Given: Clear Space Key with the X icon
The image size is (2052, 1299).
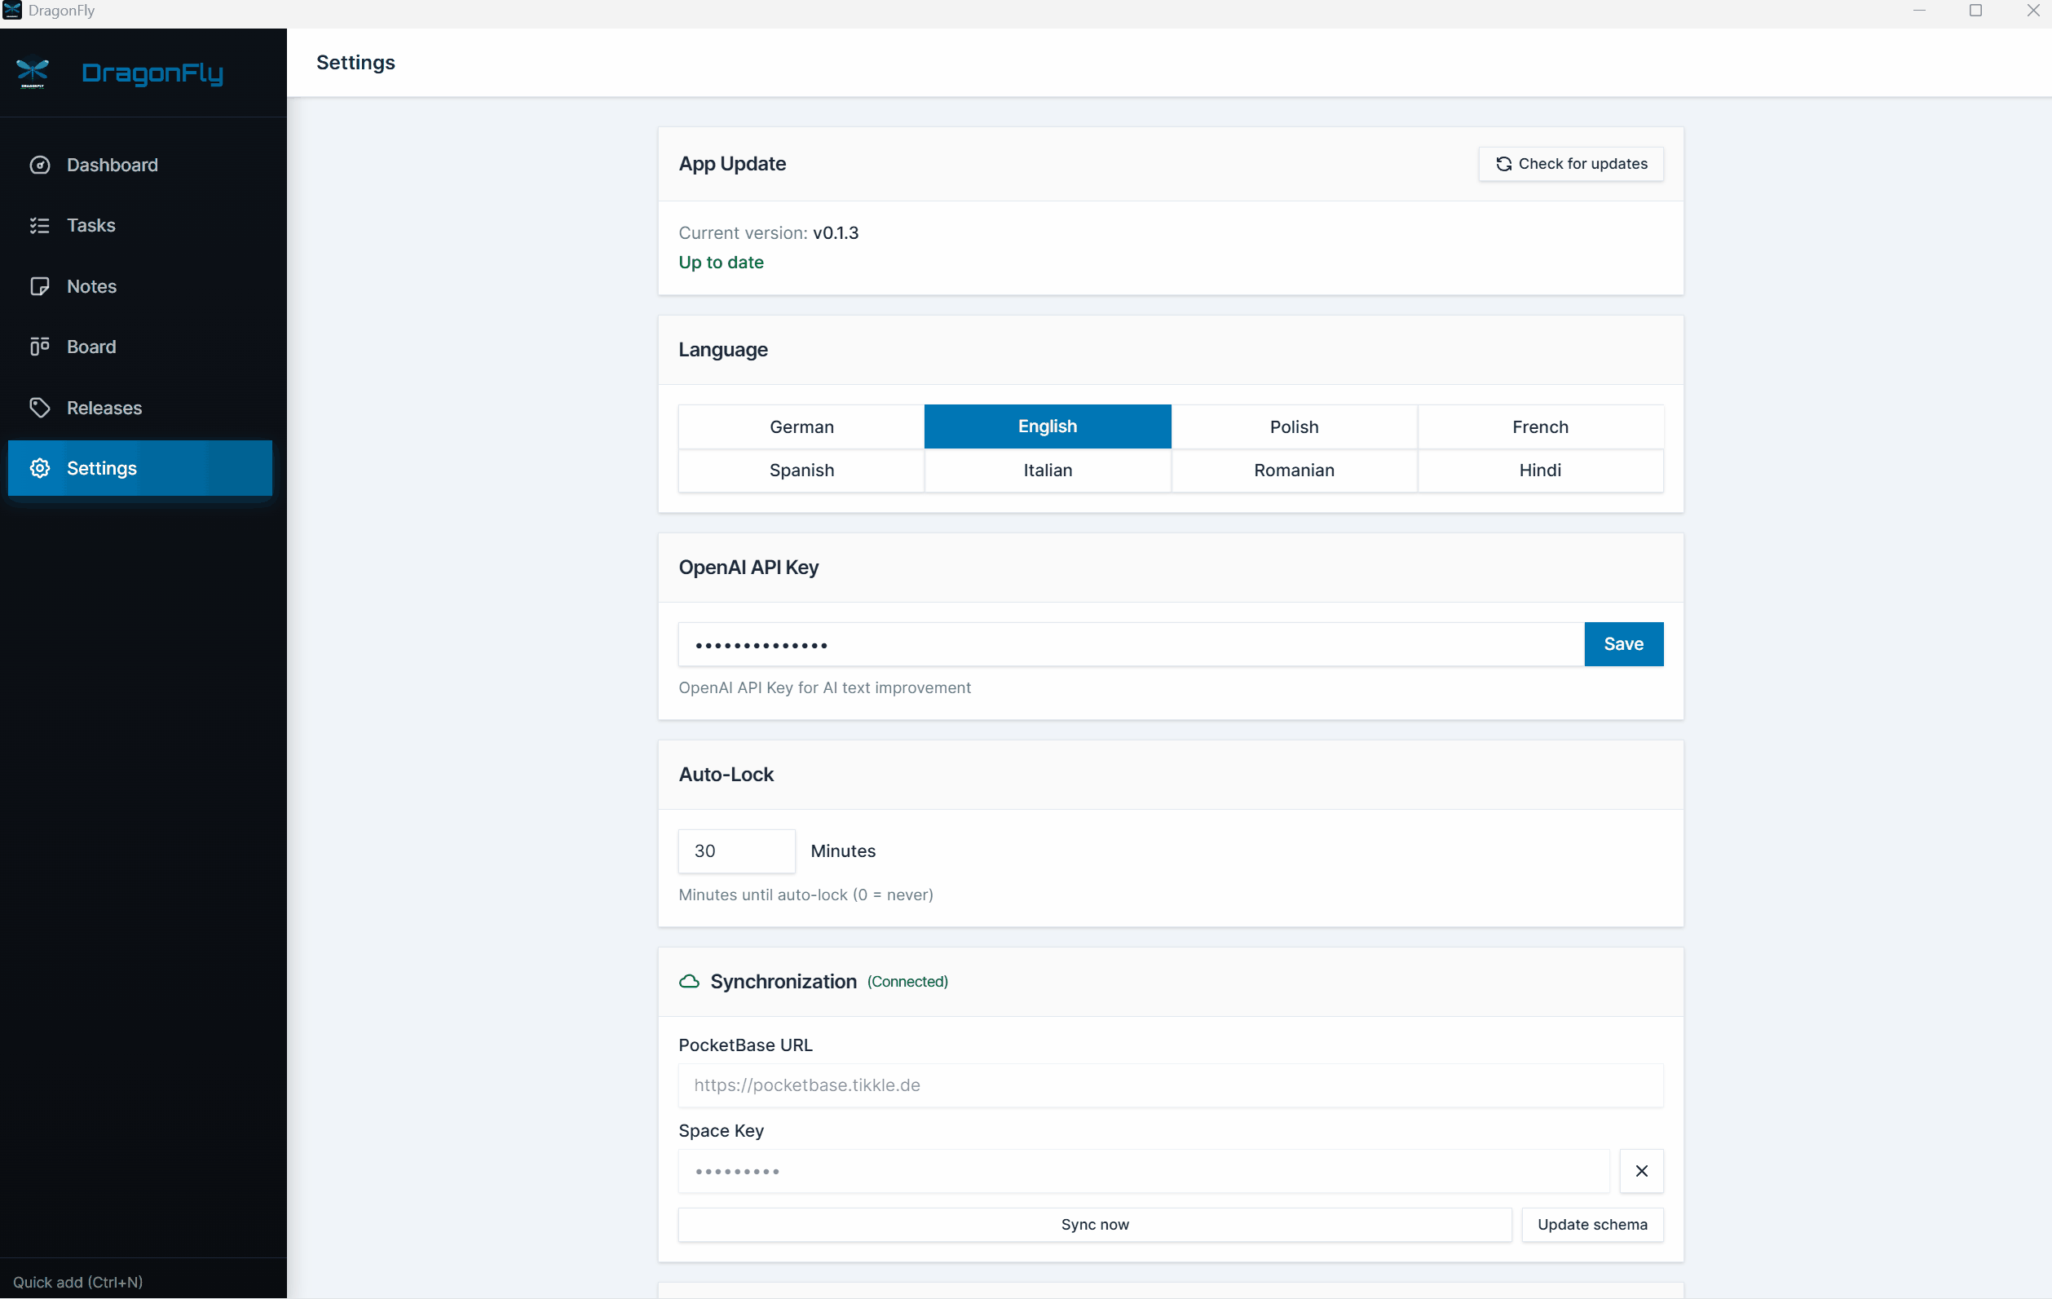Looking at the screenshot, I should click(1640, 1170).
